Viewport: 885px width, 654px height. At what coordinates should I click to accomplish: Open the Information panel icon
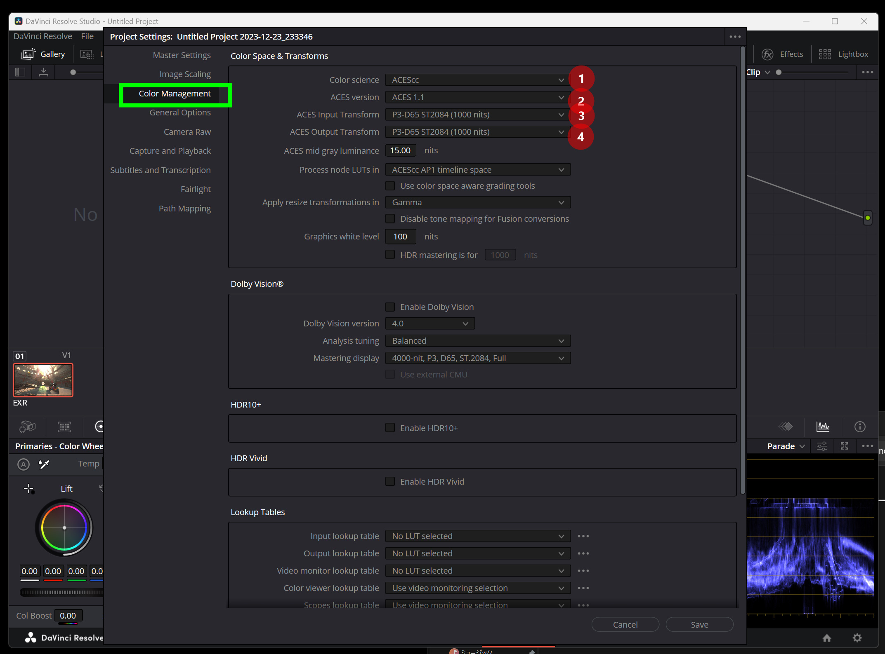(x=859, y=427)
